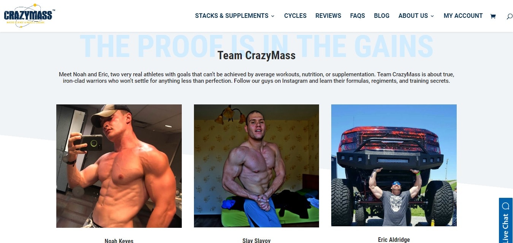Expand the Stacks & Supplements dropdown arrow

coord(273,16)
